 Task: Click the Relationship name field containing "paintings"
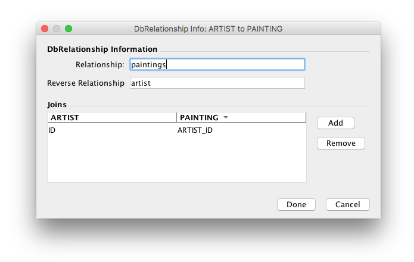pos(217,64)
